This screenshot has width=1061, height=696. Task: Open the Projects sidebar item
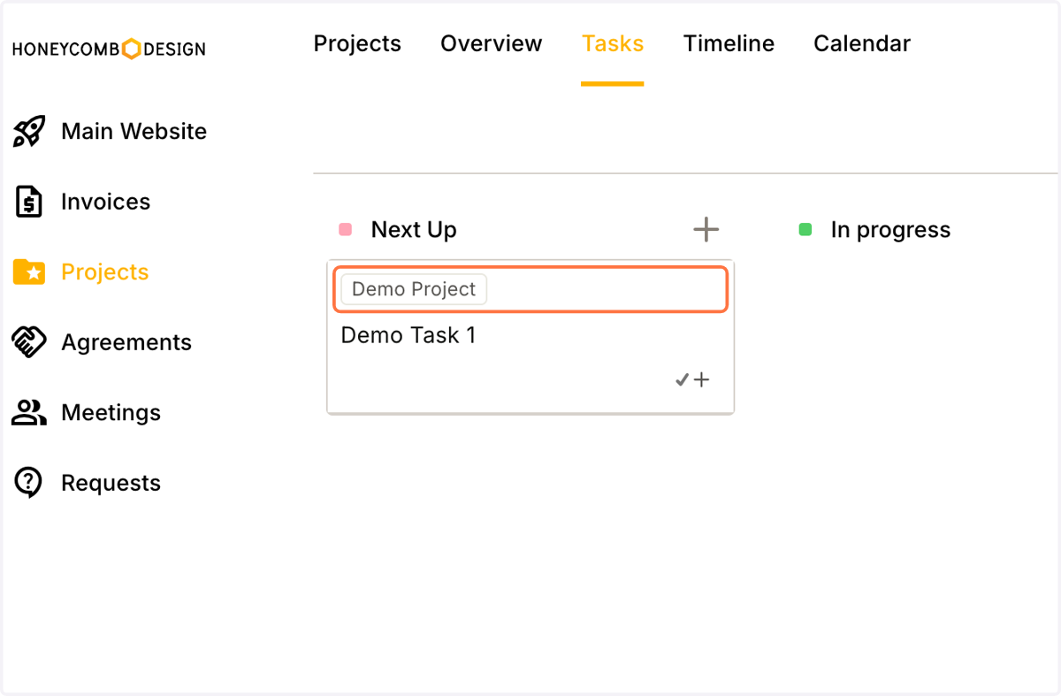(x=104, y=272)
